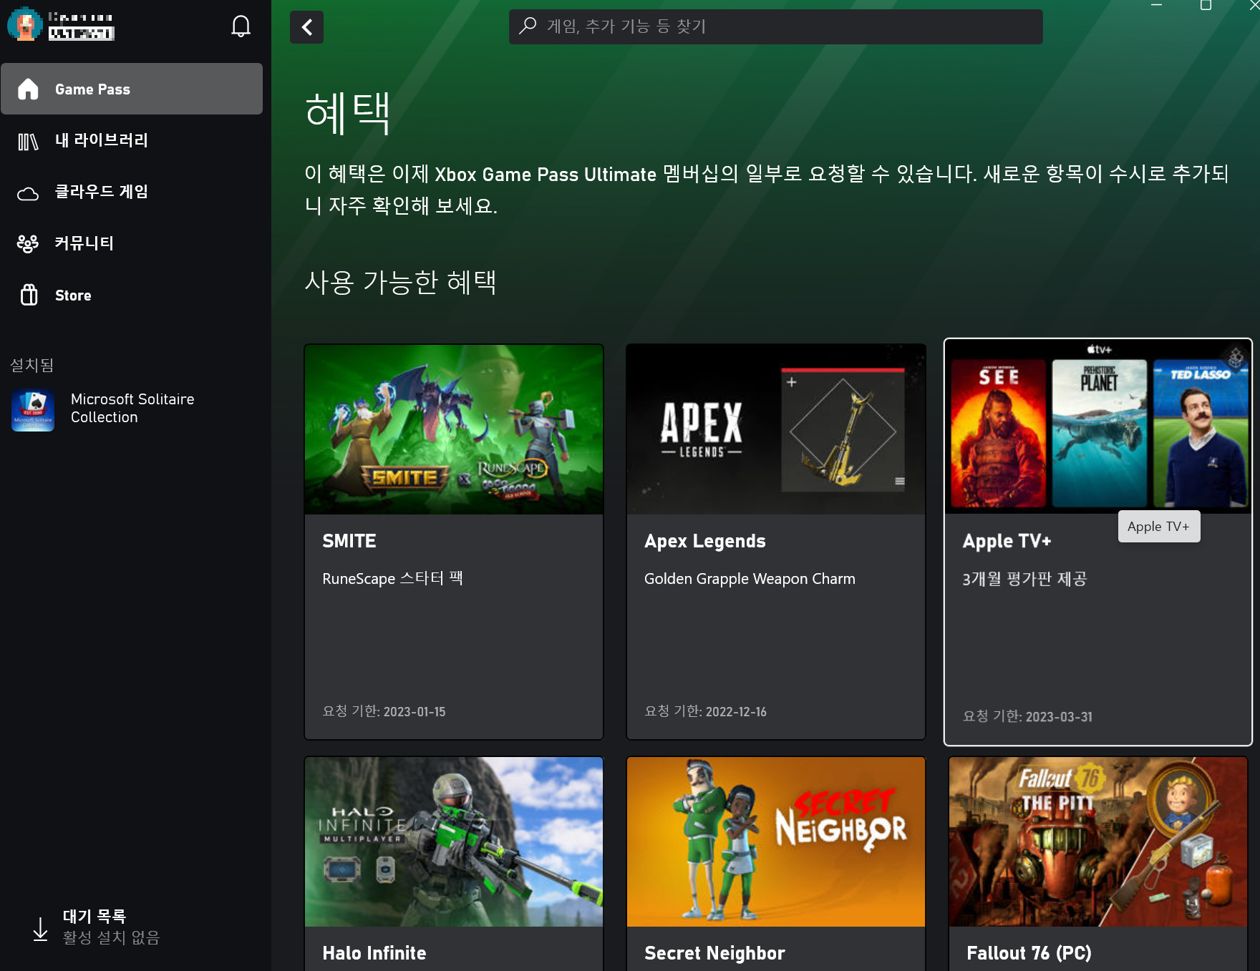The width and height of the screenshot is (1260, 971).
Task: Open Secret Neighbor perk image
Action: point(776,842)
